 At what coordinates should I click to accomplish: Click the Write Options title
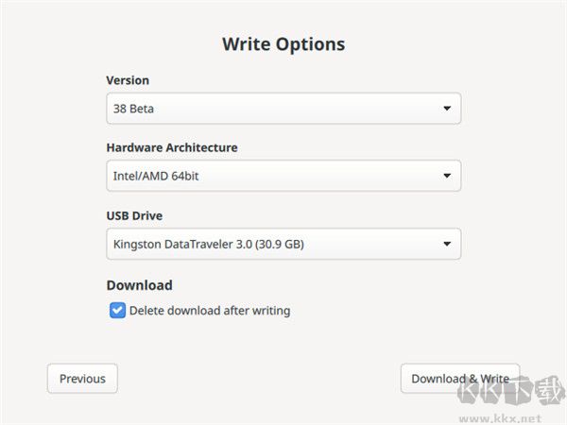click(283, 44)
